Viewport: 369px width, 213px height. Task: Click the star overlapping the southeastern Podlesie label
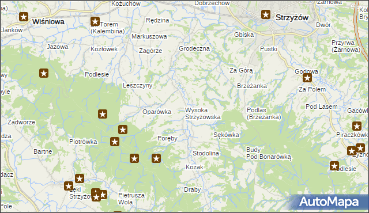[x=334, y=166]
